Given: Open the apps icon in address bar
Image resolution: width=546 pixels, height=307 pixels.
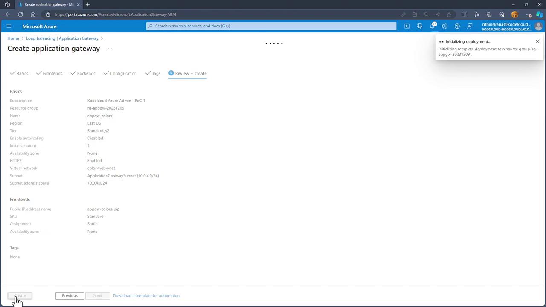Looking at the screenshot, I should pos(415,14).
